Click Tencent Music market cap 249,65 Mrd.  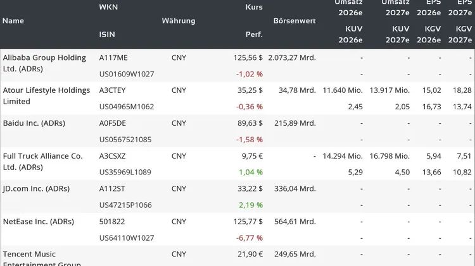295,254
